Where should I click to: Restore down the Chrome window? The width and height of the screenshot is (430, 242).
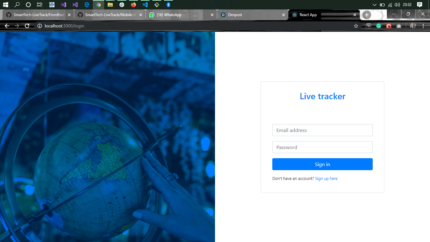pos(408,14)
